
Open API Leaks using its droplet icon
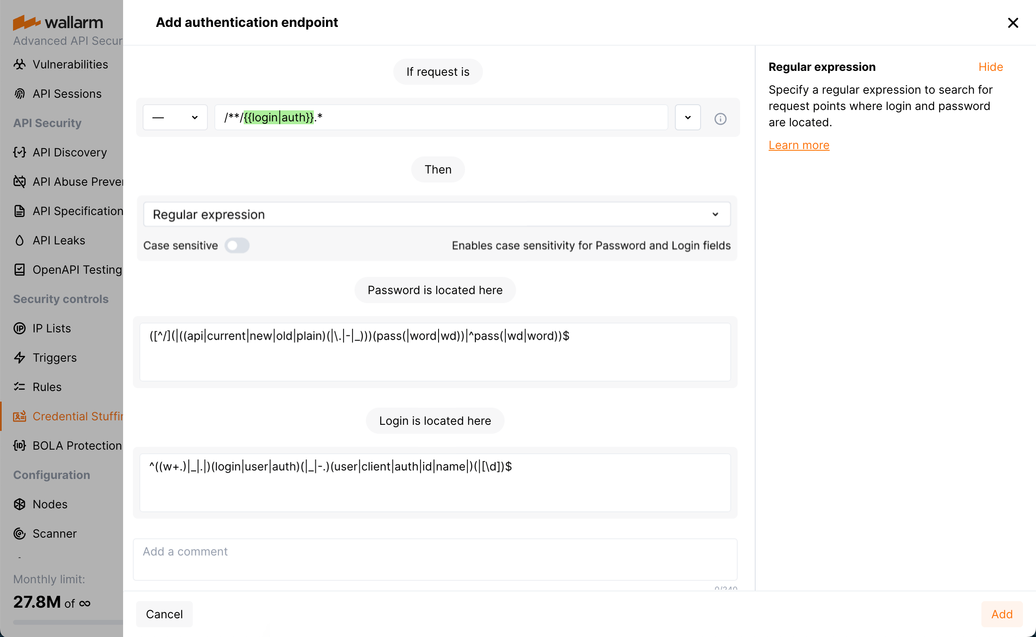(x=20, y=240)
